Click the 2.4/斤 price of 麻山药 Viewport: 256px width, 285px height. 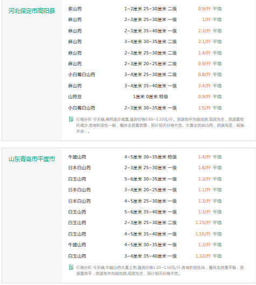[204, 86]
